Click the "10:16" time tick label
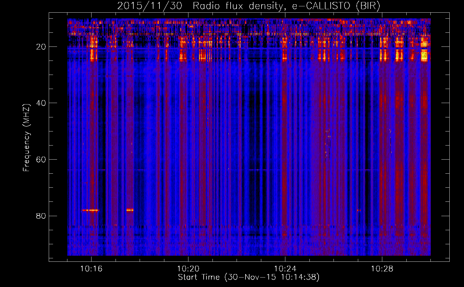 click(x=91, y=269)
